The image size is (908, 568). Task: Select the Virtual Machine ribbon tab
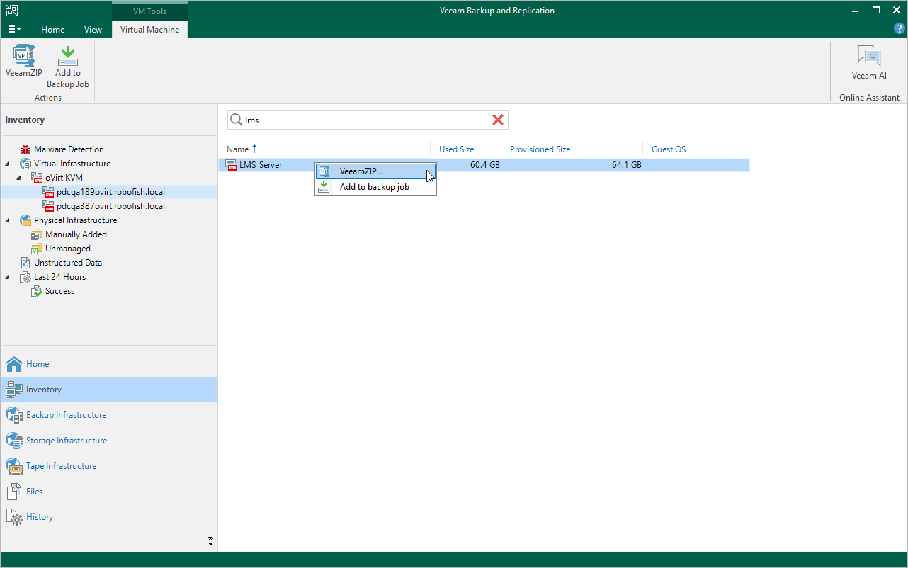pyautogui.click(x=149, y=30)
